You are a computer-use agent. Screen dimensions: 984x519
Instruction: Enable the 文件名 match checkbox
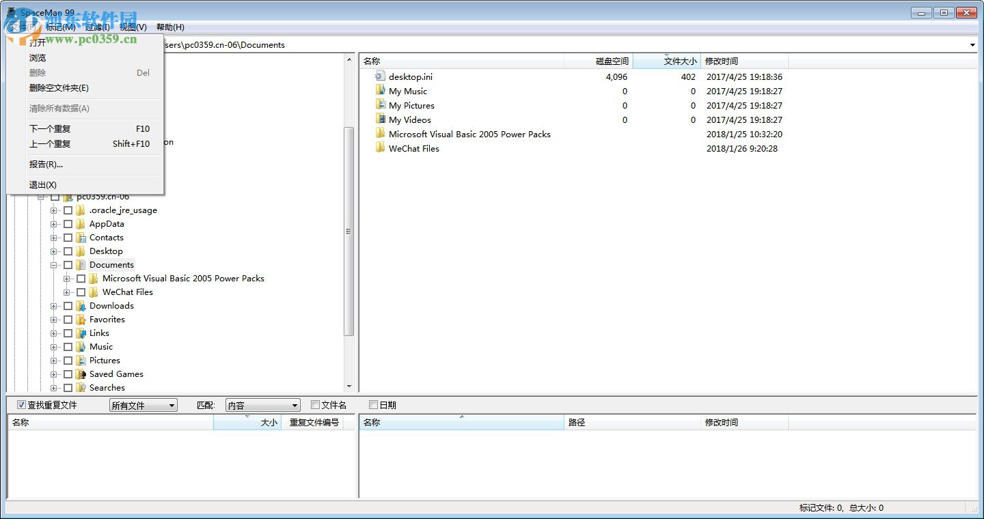[315, 405]
